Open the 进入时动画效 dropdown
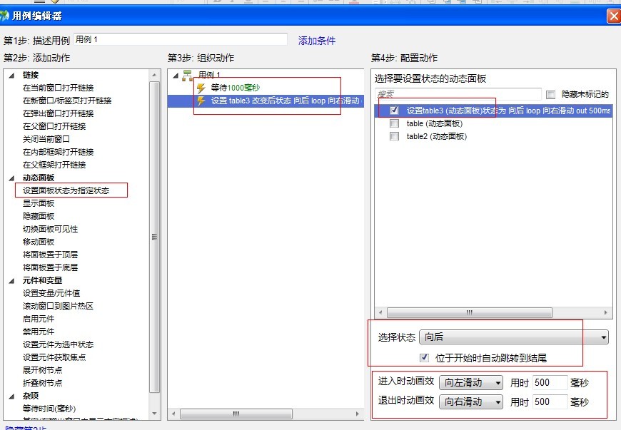 [x=471, y=382]
